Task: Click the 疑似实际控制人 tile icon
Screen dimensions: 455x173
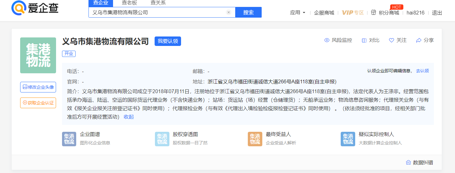Action: (348, 139)
